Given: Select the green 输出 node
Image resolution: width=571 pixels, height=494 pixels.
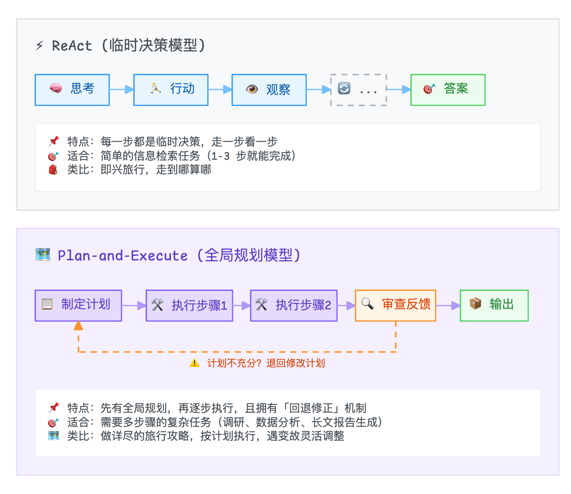Looking at the screenshot, I should click(x=494, y=305).
